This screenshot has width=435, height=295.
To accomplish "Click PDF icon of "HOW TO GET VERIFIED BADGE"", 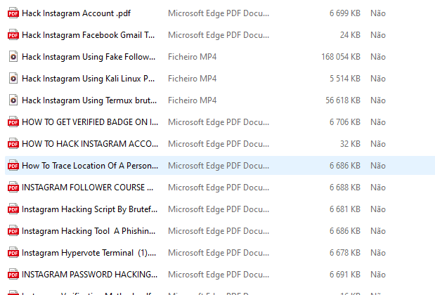I will (x=13, y=122).
